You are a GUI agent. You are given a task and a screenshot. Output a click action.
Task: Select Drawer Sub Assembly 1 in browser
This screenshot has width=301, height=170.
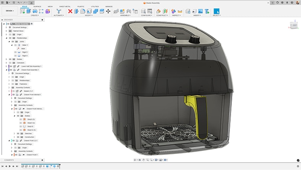coord(30,70)
